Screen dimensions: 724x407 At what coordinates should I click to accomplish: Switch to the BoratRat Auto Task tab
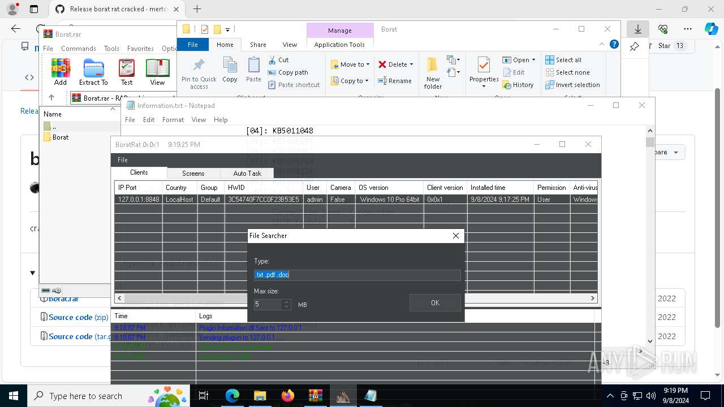click(x=247, y=174)
